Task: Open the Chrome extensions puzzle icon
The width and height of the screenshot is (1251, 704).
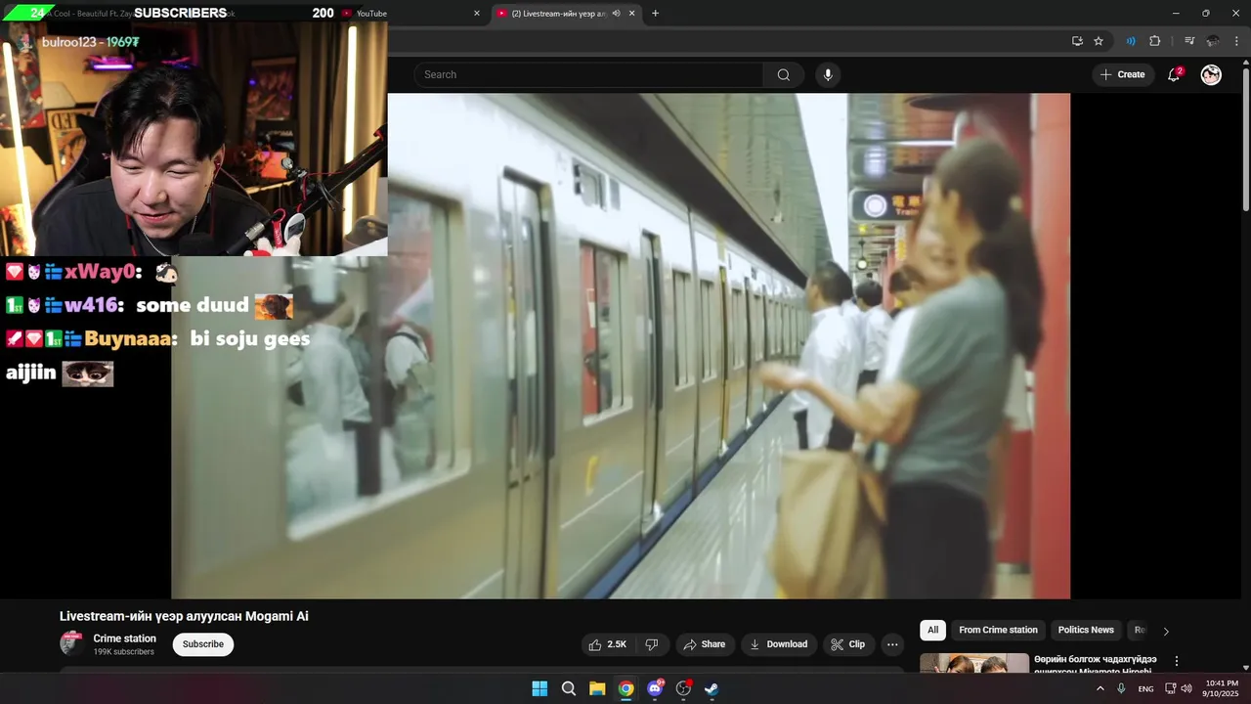Action: click(1154, 41)
